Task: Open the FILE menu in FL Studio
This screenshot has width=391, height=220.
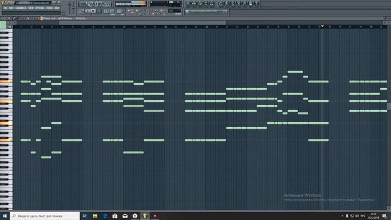Action: coord(5,8)
